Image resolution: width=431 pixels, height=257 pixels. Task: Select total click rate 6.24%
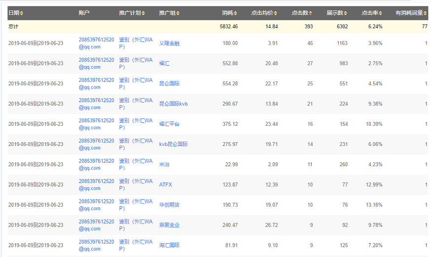375,26
